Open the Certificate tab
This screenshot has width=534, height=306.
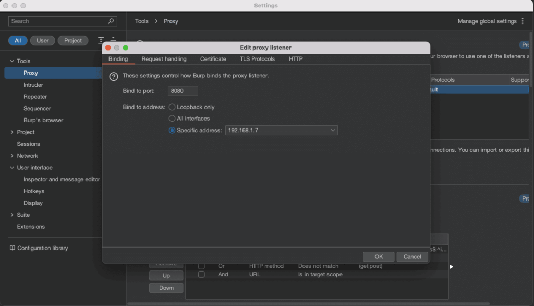click(213, 59)
